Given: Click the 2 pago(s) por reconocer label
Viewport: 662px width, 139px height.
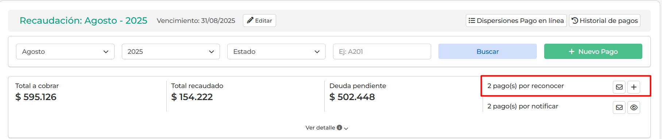Looking at the screenshot, I should (526, 86).
